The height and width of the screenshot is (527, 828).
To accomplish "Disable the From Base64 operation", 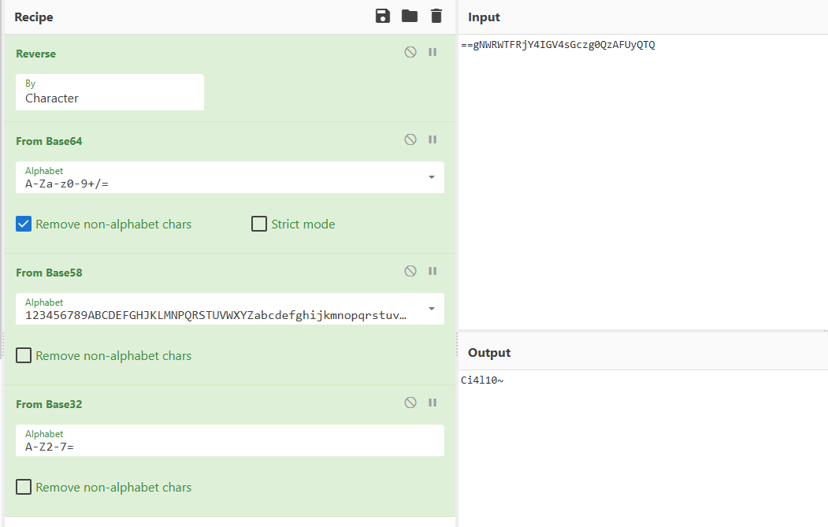I will (x=410, y=140).
